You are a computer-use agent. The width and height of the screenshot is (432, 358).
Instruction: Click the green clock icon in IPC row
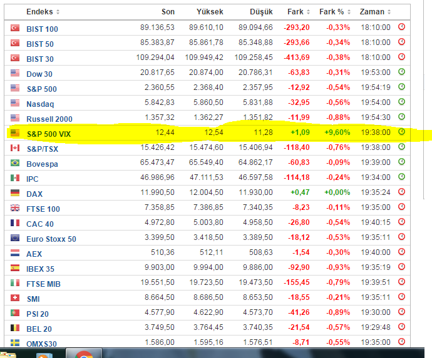click(402, 177)
